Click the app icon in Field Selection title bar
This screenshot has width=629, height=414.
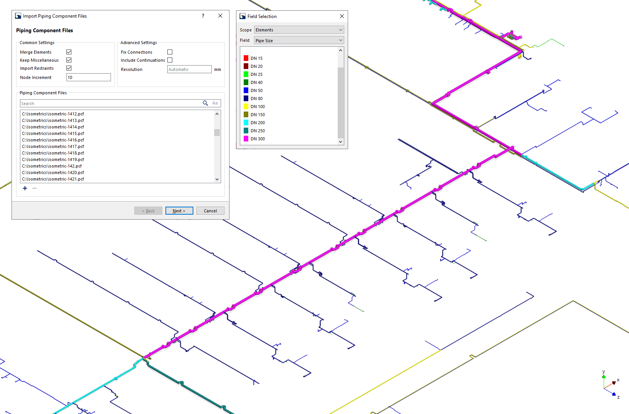tap(242, 16)
